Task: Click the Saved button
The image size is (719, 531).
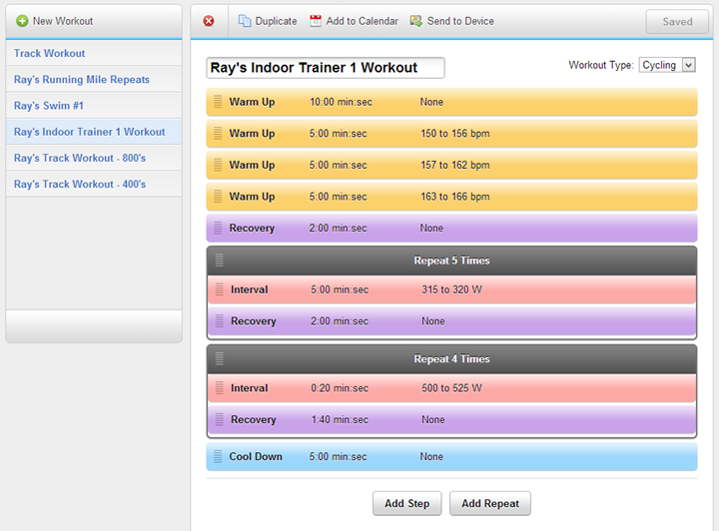Action: coord(677,22)
